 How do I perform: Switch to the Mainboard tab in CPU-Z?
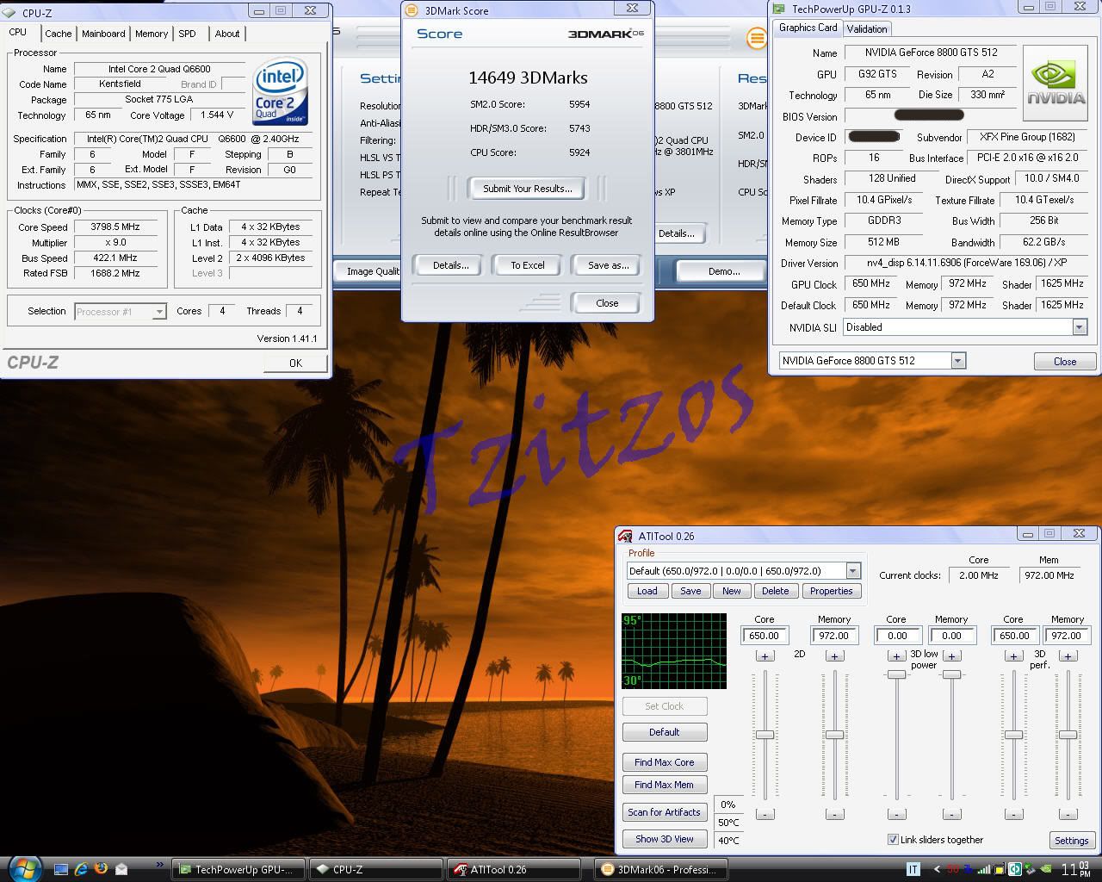coord(103,34)
